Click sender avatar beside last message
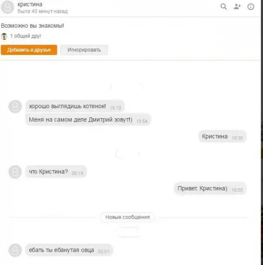This screenshot has width=263, height=265. click(x=15, y=250)
